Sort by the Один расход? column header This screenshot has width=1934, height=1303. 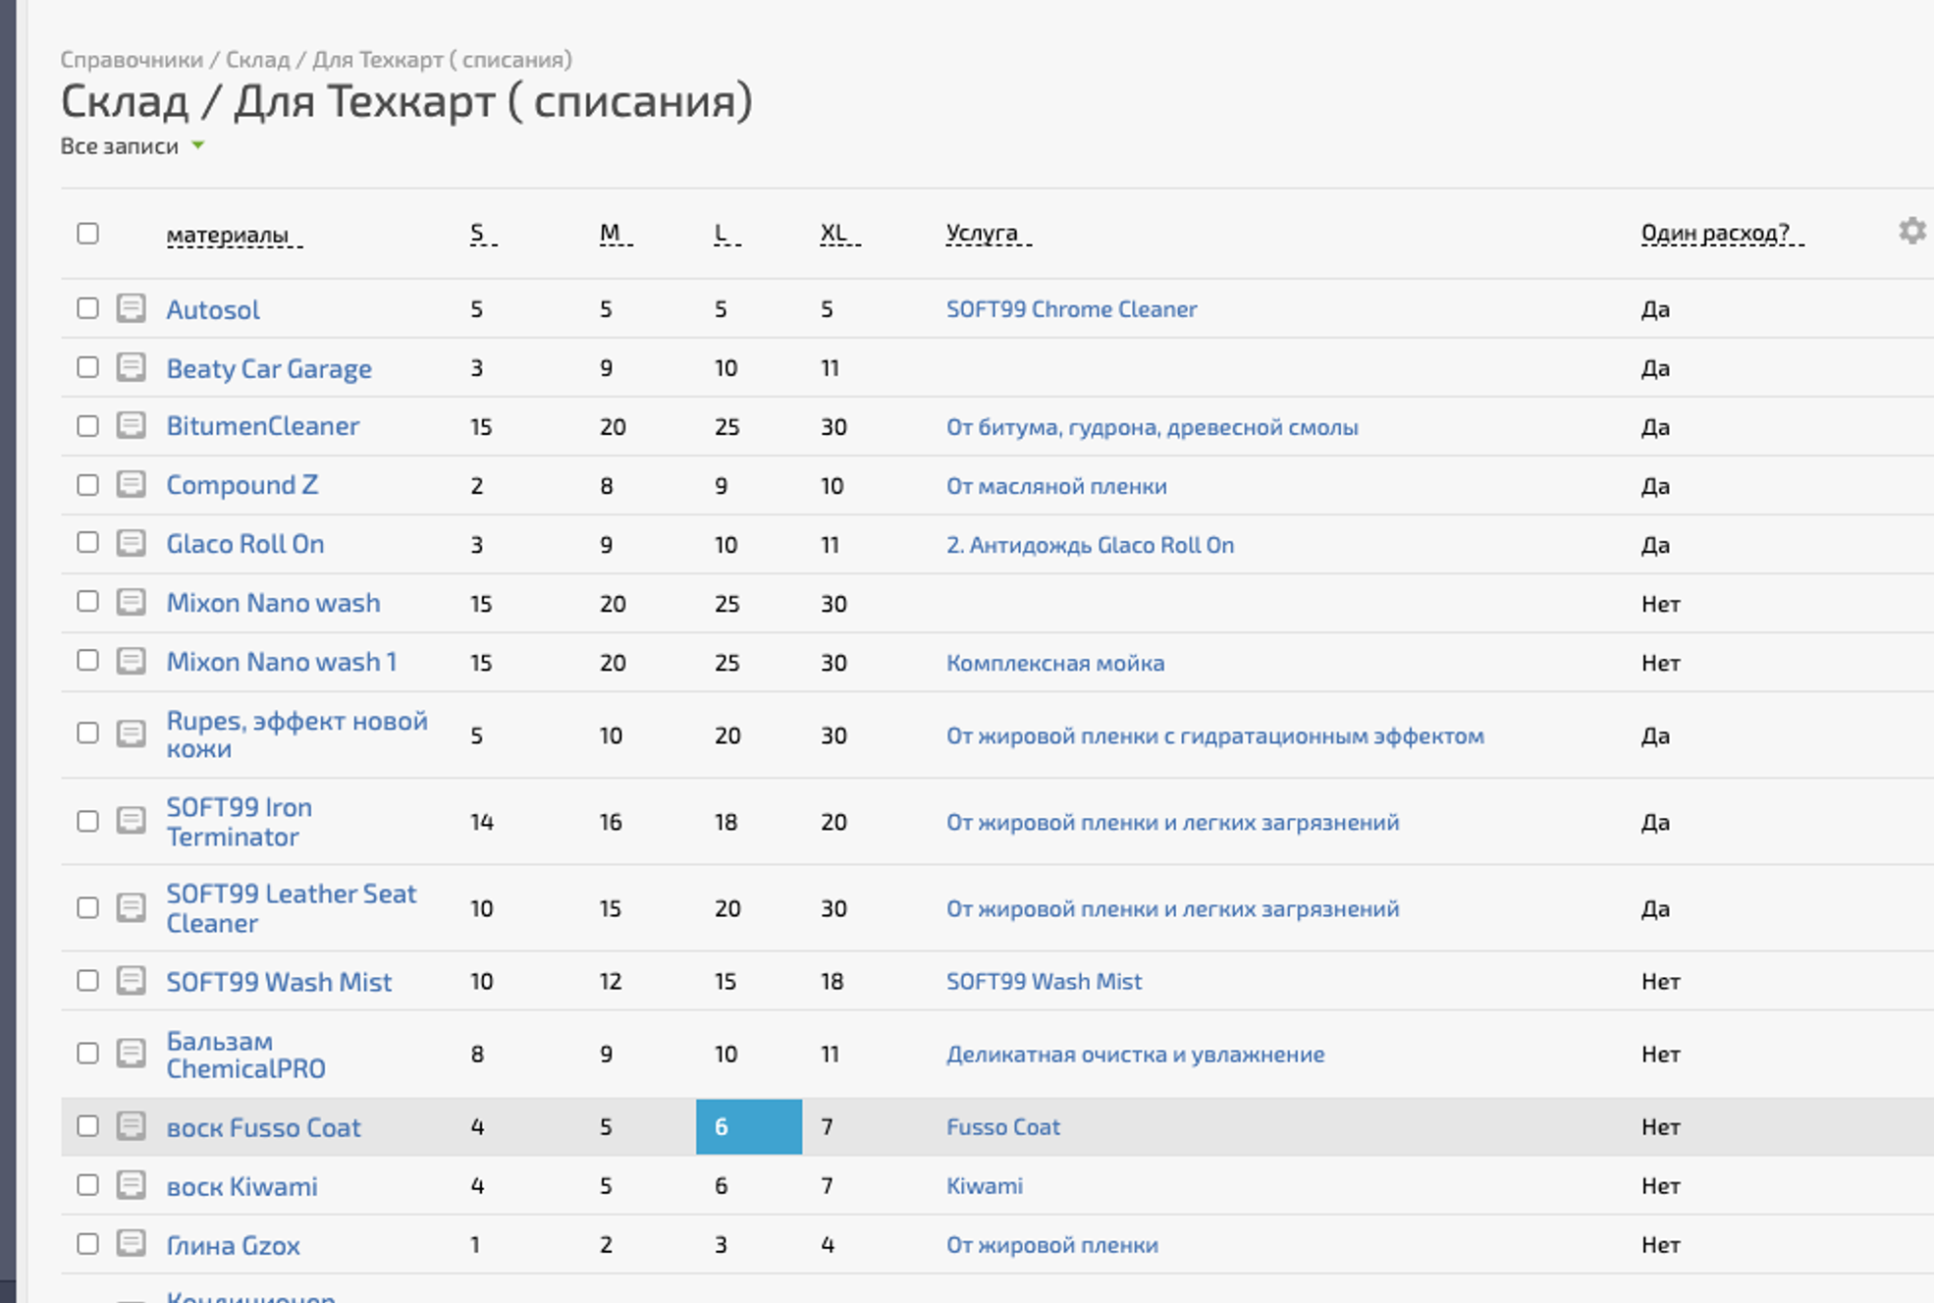tap(1715, 234)
